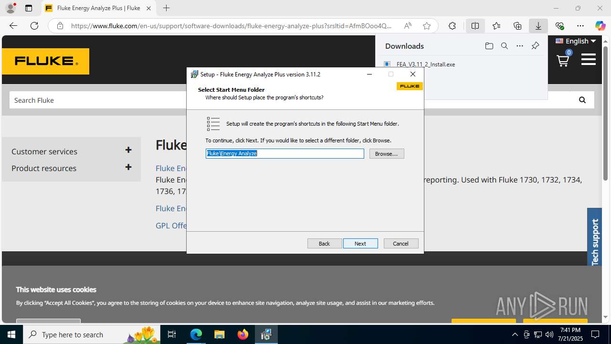Launch Copilot from the Edge toolbar
This screenshot has height=344, width=611.
pos(600,26)
